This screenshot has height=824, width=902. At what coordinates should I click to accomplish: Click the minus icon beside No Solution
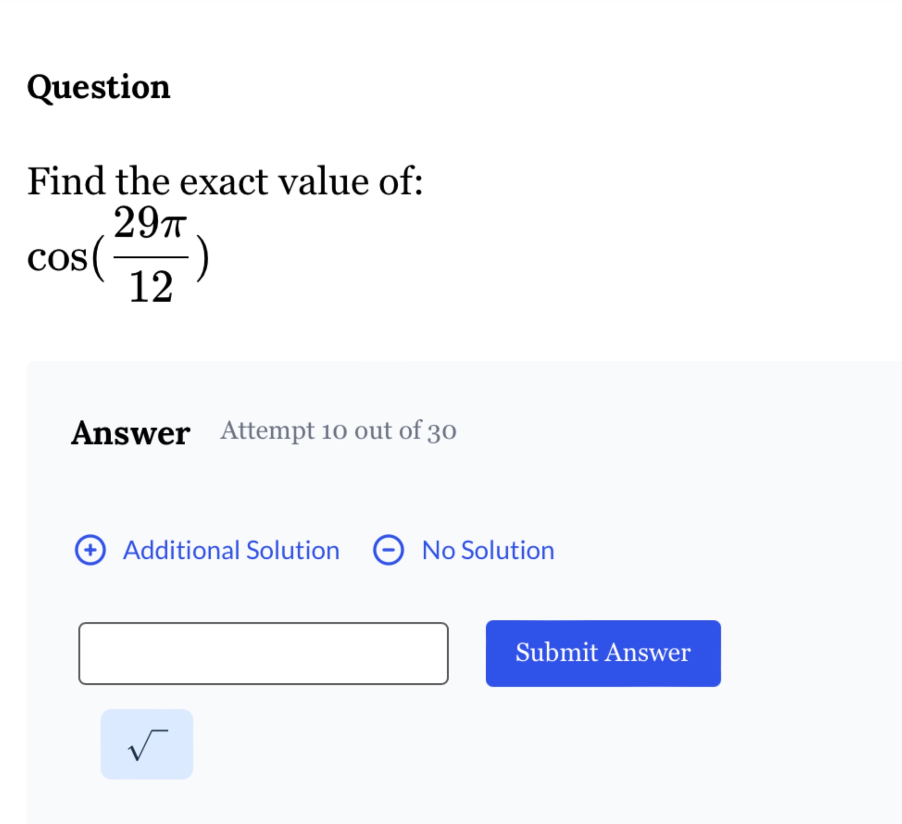coord(388,550)
